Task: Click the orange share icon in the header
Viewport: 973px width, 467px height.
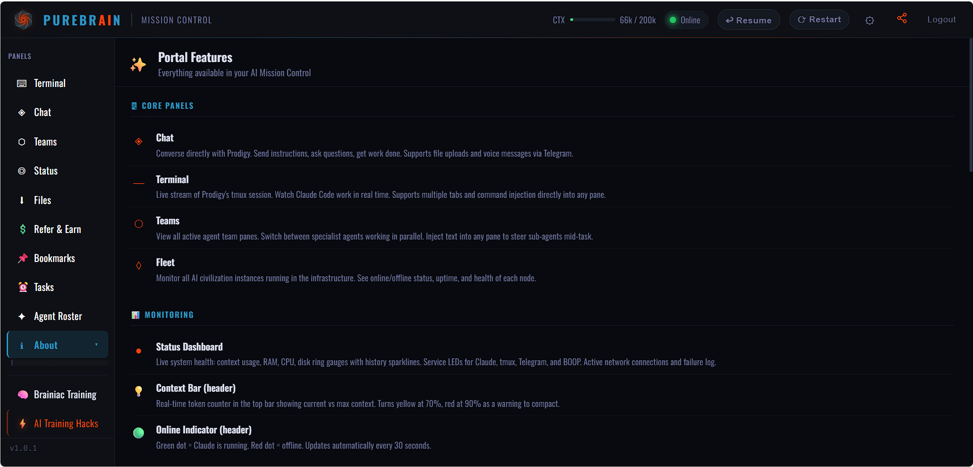Action: pyautogui.click(x=902, y=18)
